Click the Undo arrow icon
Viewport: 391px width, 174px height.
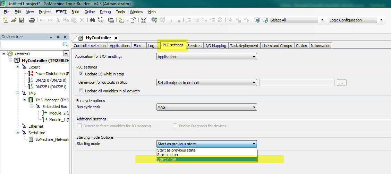(42, 20)
